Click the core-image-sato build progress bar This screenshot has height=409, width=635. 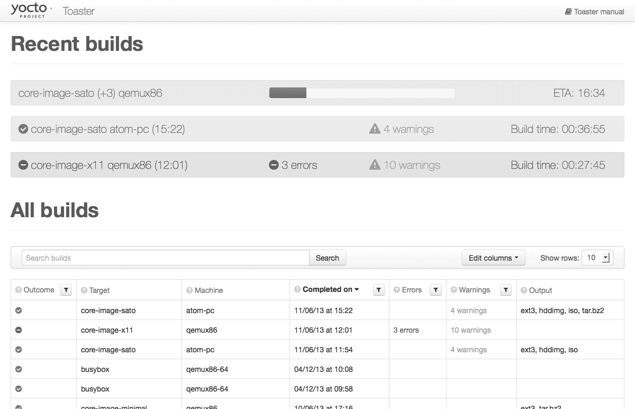[x=362, y=93]
